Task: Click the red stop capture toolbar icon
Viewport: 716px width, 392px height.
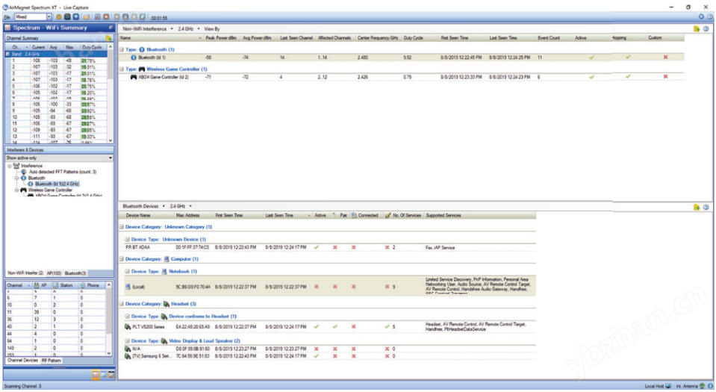Action: (x=106, y=16)
